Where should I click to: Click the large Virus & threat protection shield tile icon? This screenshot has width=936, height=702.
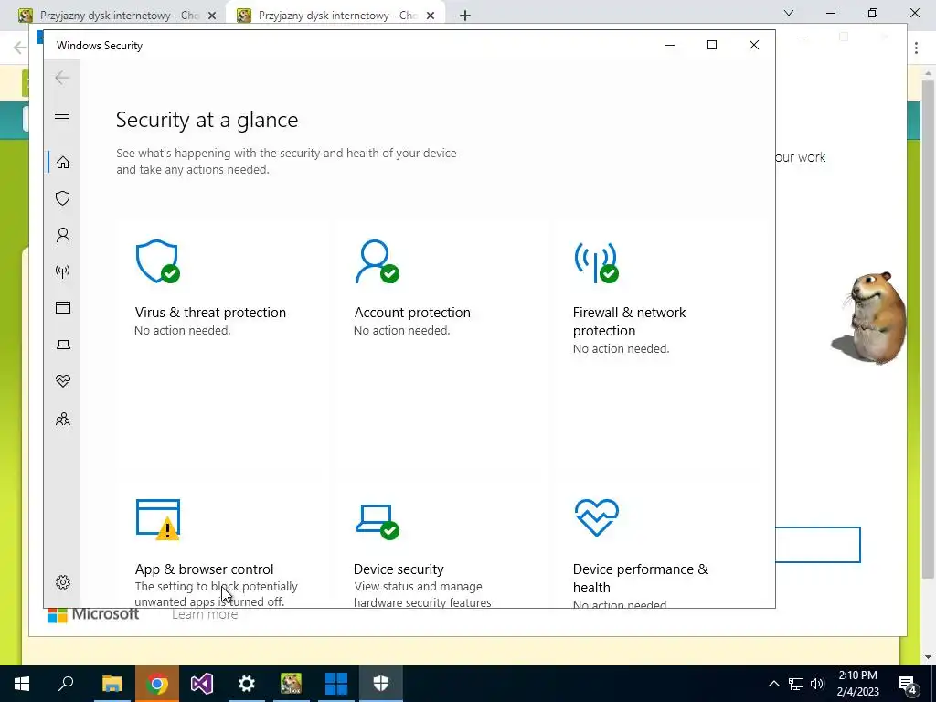point(157,261)
